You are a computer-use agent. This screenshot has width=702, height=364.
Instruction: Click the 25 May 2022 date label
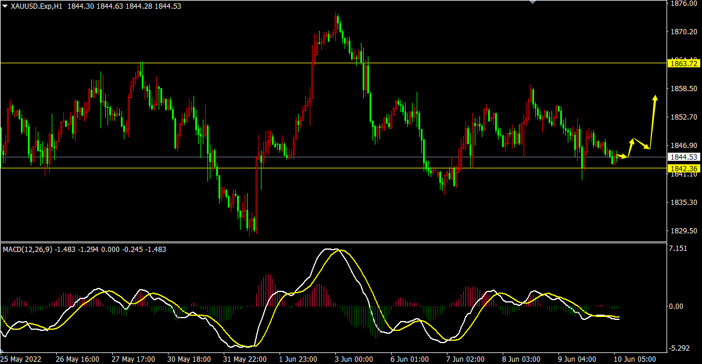point(21,359)
